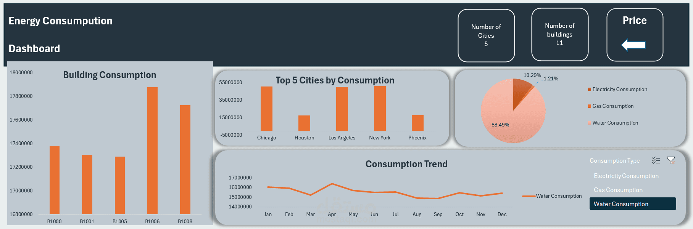
Task: Click the Phoenix bar in Top 5 Cities
Action: tap(417, 123)
